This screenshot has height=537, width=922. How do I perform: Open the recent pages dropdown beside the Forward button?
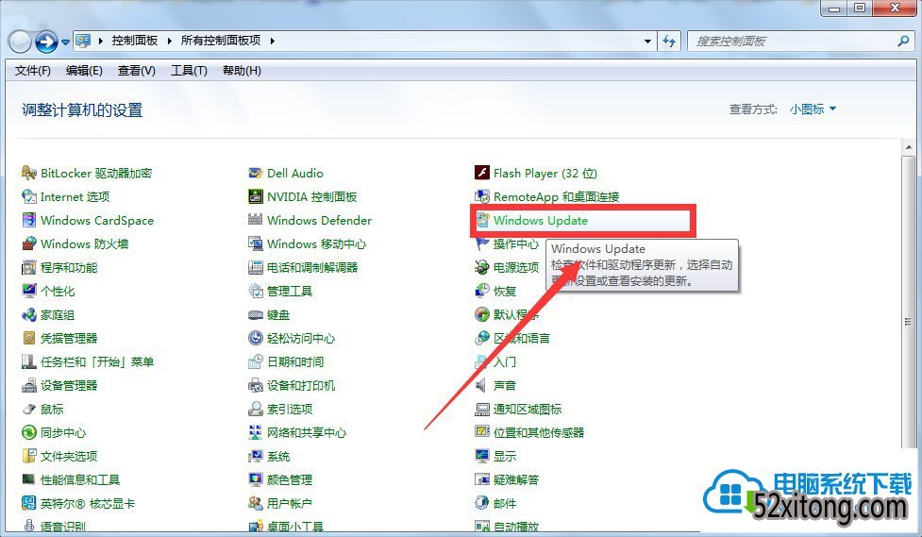point(65,42)
